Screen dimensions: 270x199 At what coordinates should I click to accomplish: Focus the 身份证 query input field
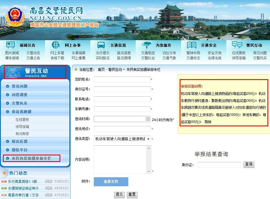(x=219, y=165)
